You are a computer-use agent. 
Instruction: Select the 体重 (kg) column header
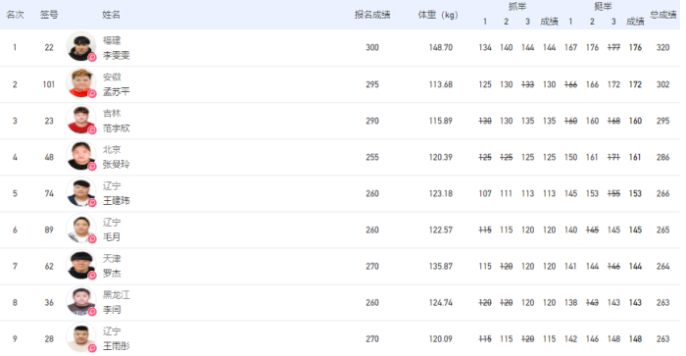point(438,15)
